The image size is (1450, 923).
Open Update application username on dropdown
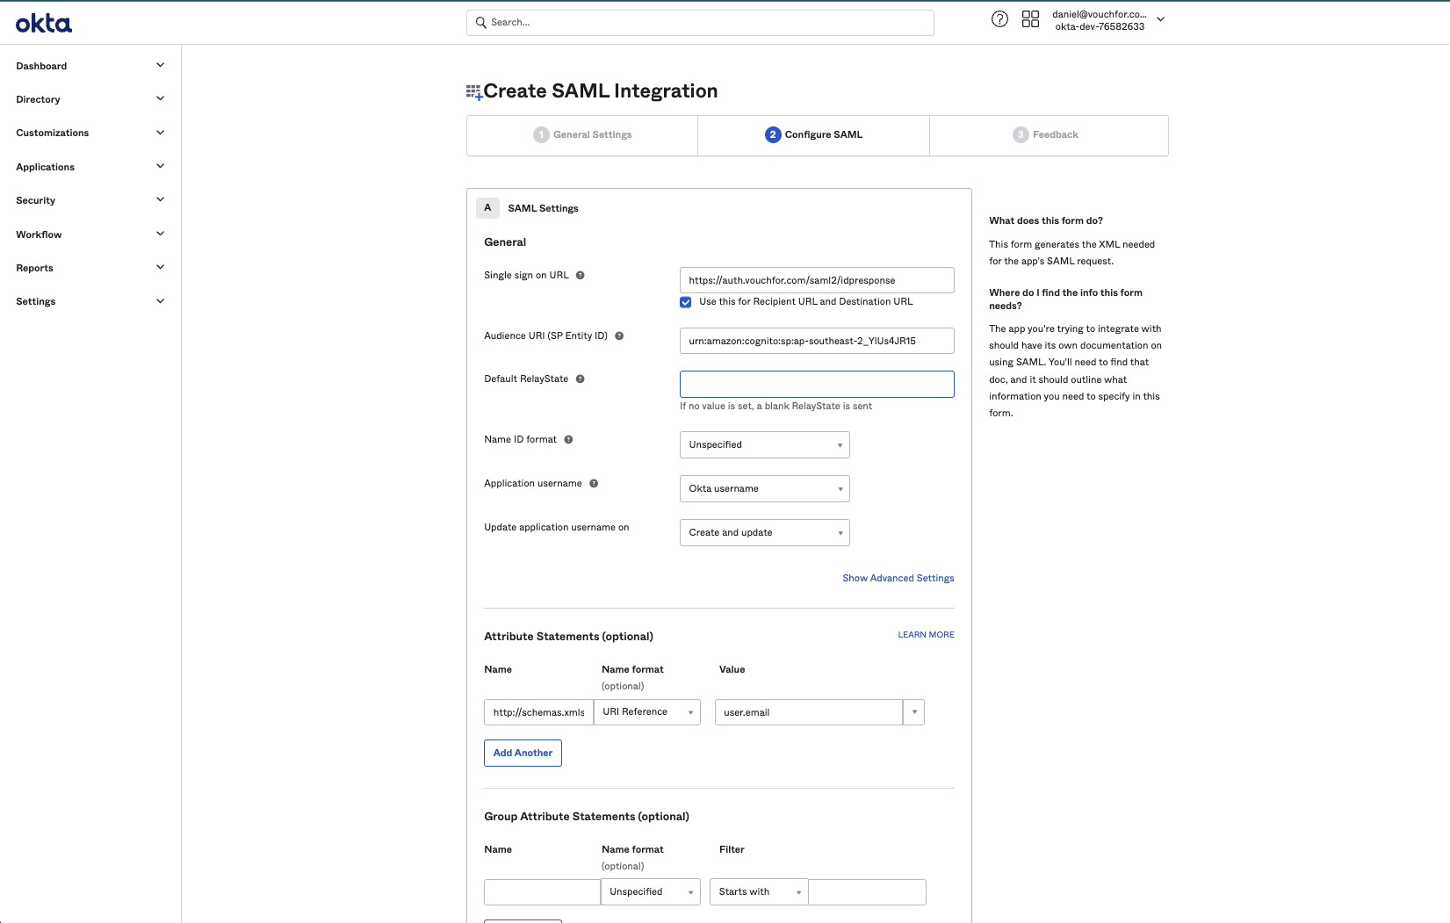point(765,533)
